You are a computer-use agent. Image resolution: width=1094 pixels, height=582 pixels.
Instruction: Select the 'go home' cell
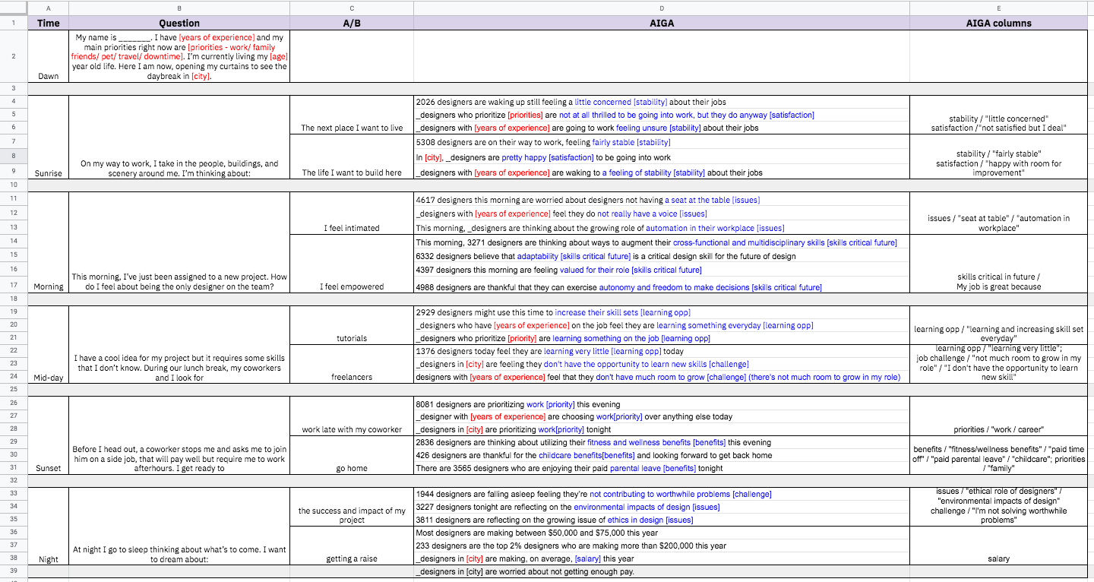pyautogui.click(x=352, y=455)
